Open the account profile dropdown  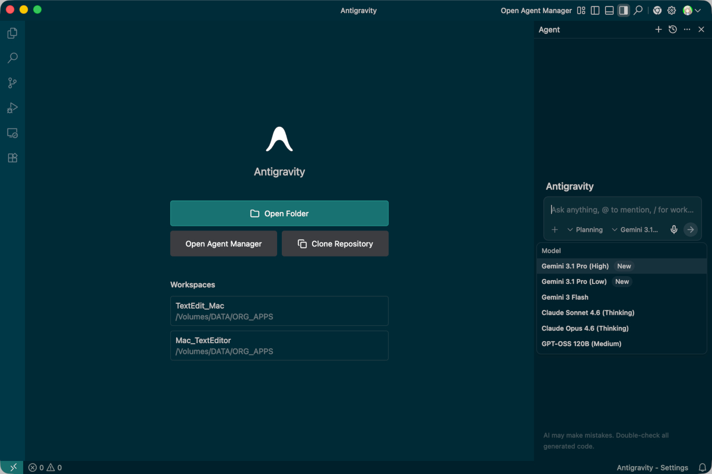pos(691,11)
